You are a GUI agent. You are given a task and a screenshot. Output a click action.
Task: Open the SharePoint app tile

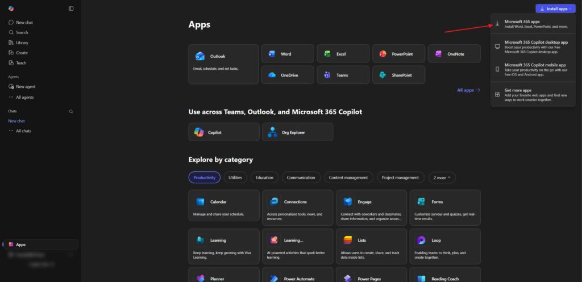pos(398,75)
